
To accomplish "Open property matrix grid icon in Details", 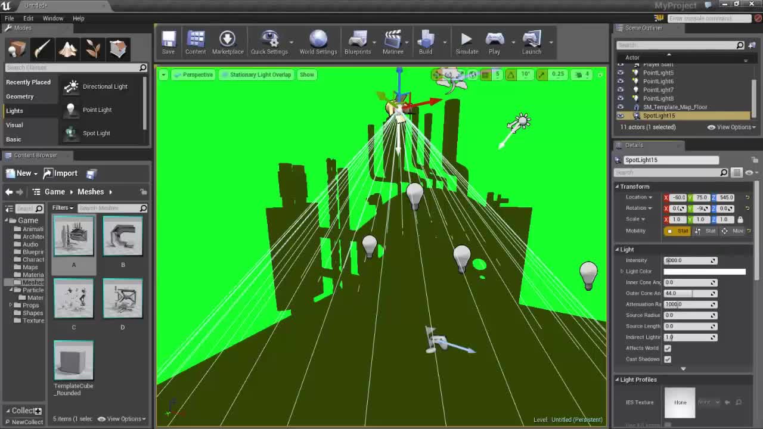I will pyautogui.click(x=737, y=173).
